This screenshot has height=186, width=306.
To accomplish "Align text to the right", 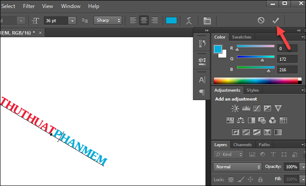I will 155,20.
